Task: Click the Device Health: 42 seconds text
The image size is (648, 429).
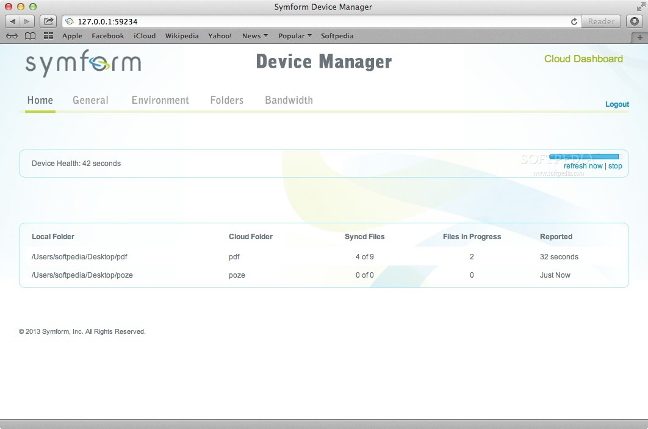Action: click(76, 164)
